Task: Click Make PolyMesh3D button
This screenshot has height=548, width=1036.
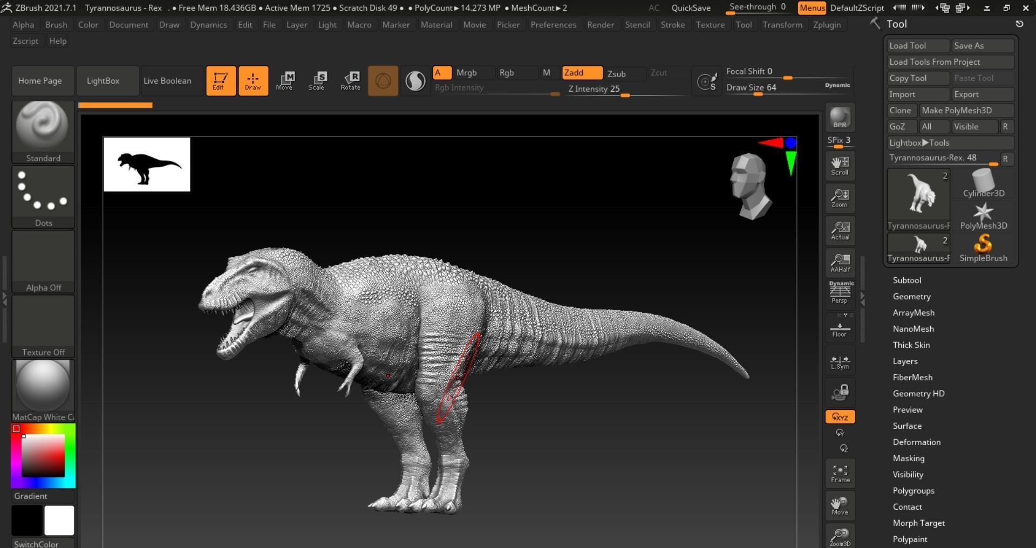Action: (966, 111)
